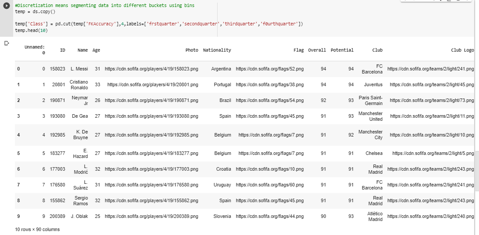
Task: Click the Slovenia nationality cell
Action: tap(222, 216)
